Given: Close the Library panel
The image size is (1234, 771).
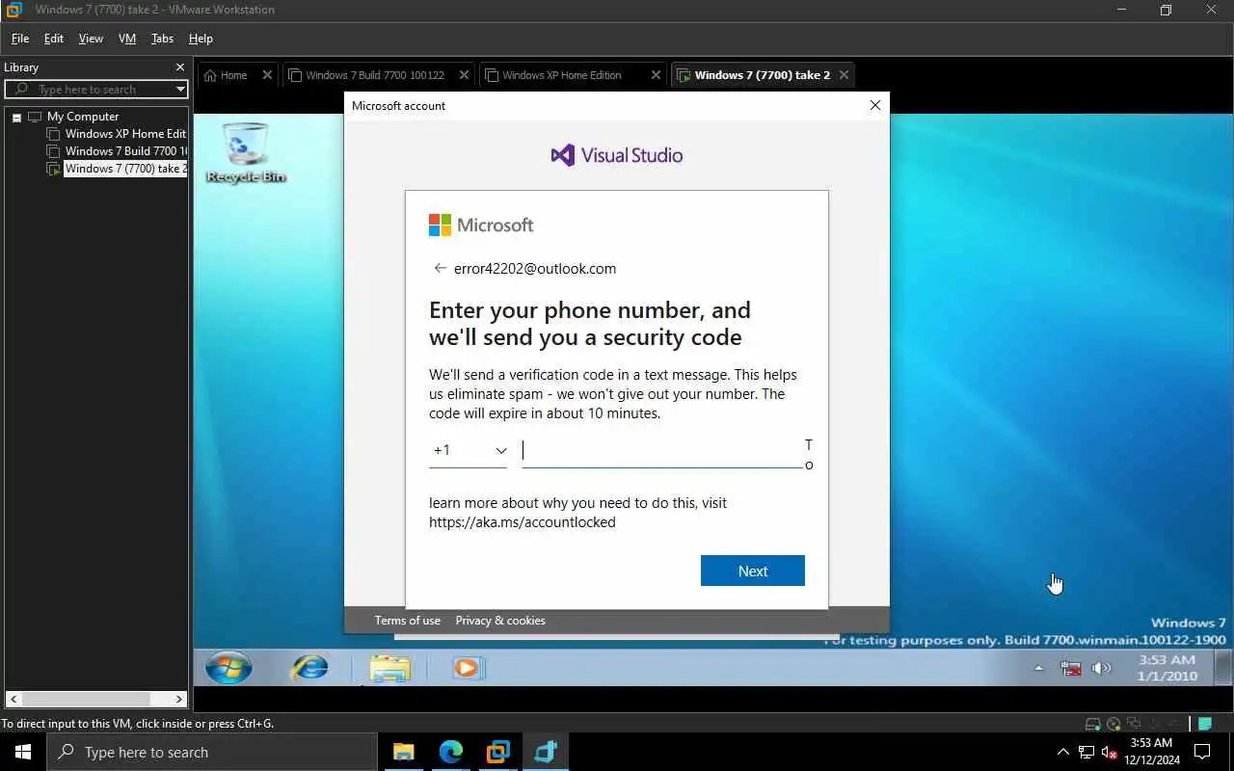Looking at the screenshot, I should (179, 67).
